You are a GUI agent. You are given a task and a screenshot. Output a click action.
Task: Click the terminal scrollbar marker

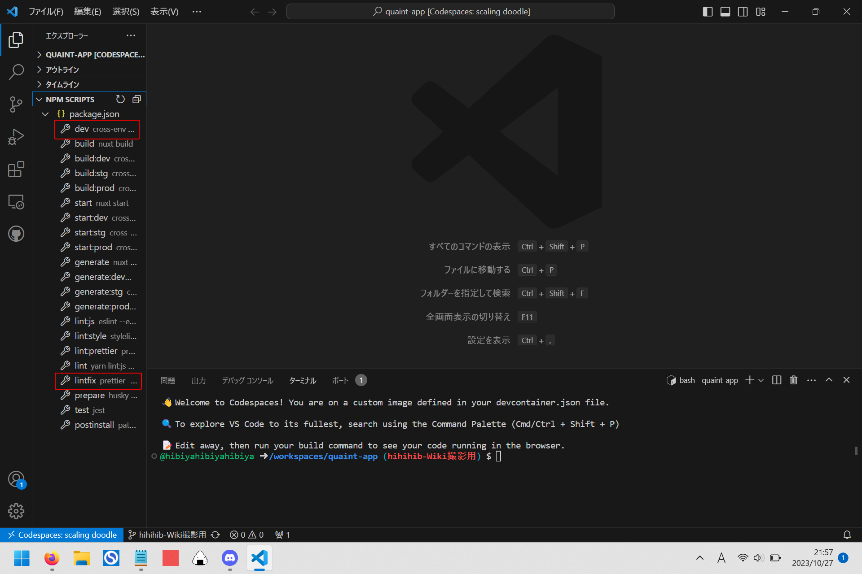coord(856,450)
